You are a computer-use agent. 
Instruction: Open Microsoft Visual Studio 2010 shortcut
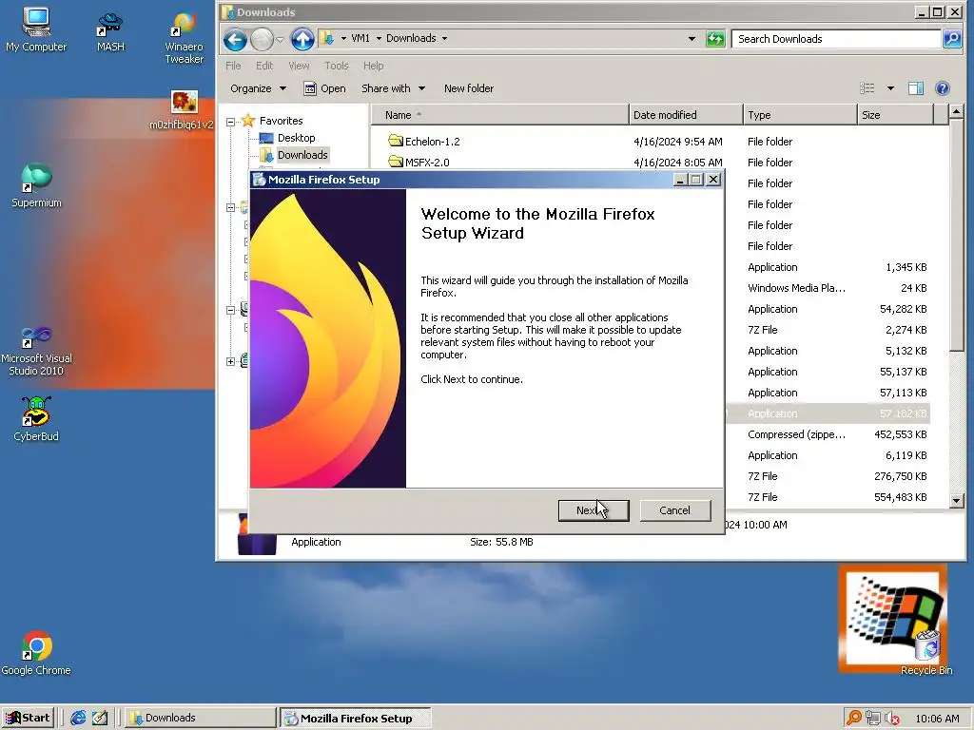tap(36, 351)
